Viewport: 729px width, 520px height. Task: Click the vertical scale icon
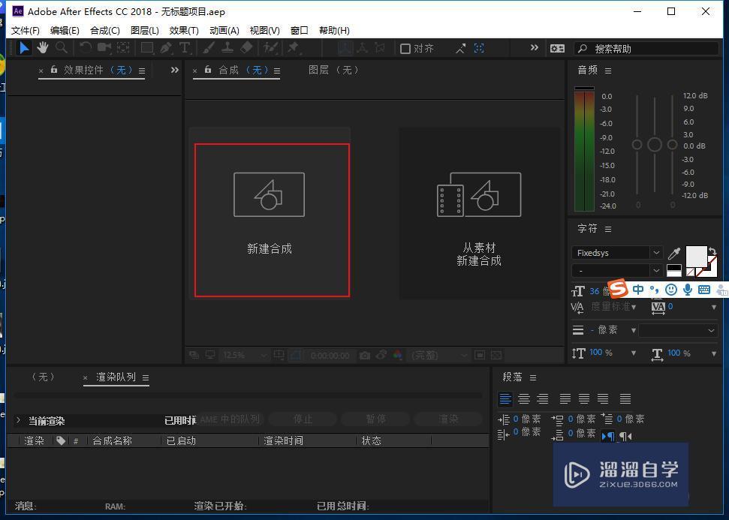[x=578, y=353]
